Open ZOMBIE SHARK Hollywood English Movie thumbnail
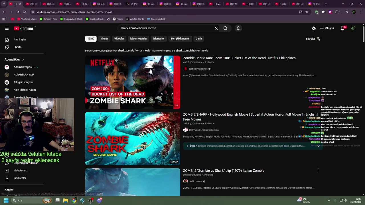Screen dimensions: 365x205 click(x=133, y=138)
